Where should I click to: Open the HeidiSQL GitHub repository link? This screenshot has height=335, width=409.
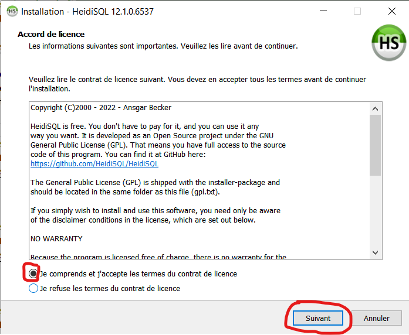point(94,165)
